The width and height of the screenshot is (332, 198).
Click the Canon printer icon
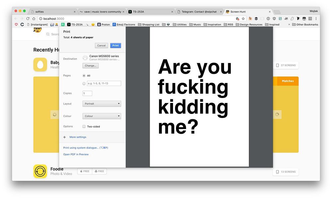[85, 58]
